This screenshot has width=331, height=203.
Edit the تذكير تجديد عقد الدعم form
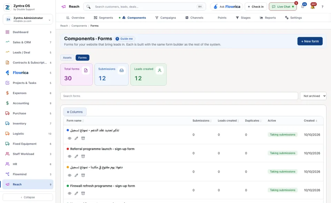76,138
